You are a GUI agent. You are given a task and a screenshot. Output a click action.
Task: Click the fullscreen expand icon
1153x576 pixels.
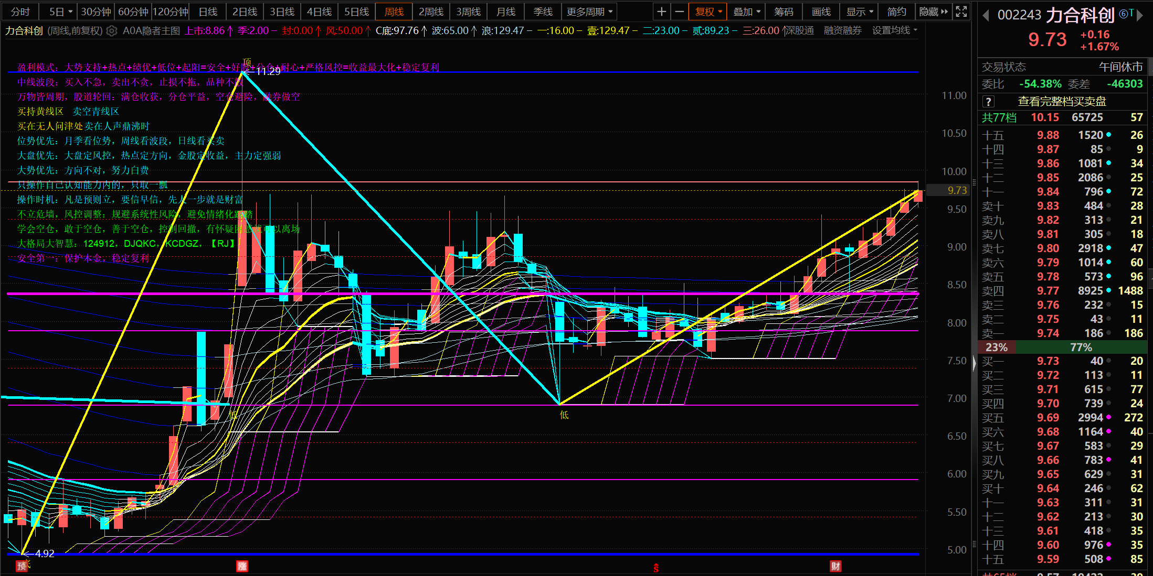[961, 12]
